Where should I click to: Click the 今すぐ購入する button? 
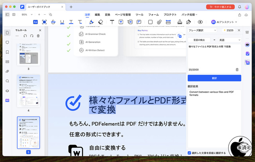[220, 7]
